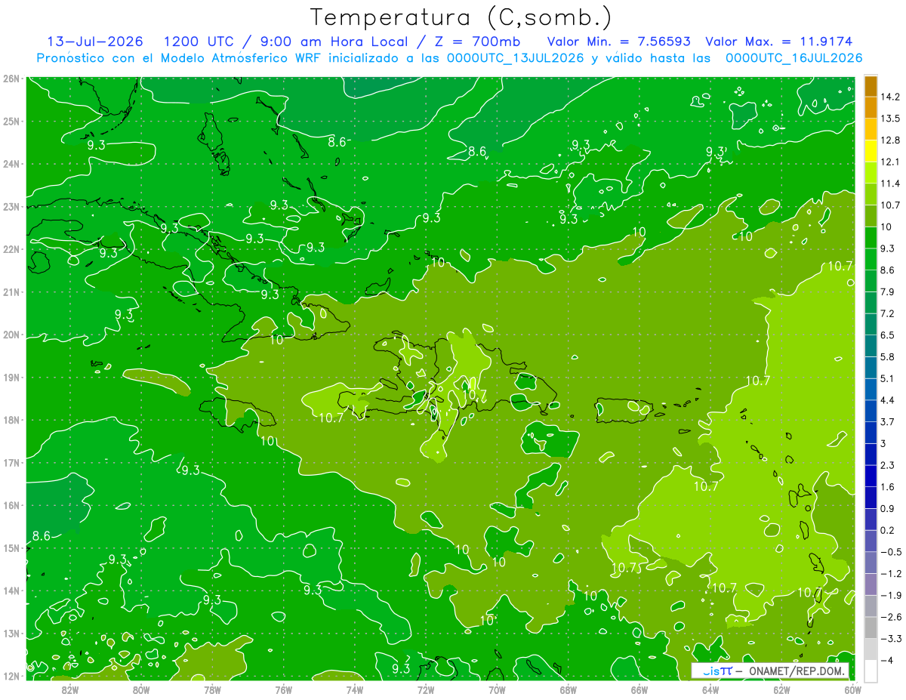The image size is (906, 700).
Task: Click the legend value "-0.5"
Action: pos(891,551)
